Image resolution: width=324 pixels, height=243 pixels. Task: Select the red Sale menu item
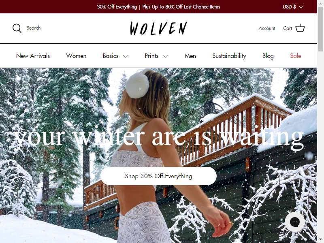[x=296, y=56]
